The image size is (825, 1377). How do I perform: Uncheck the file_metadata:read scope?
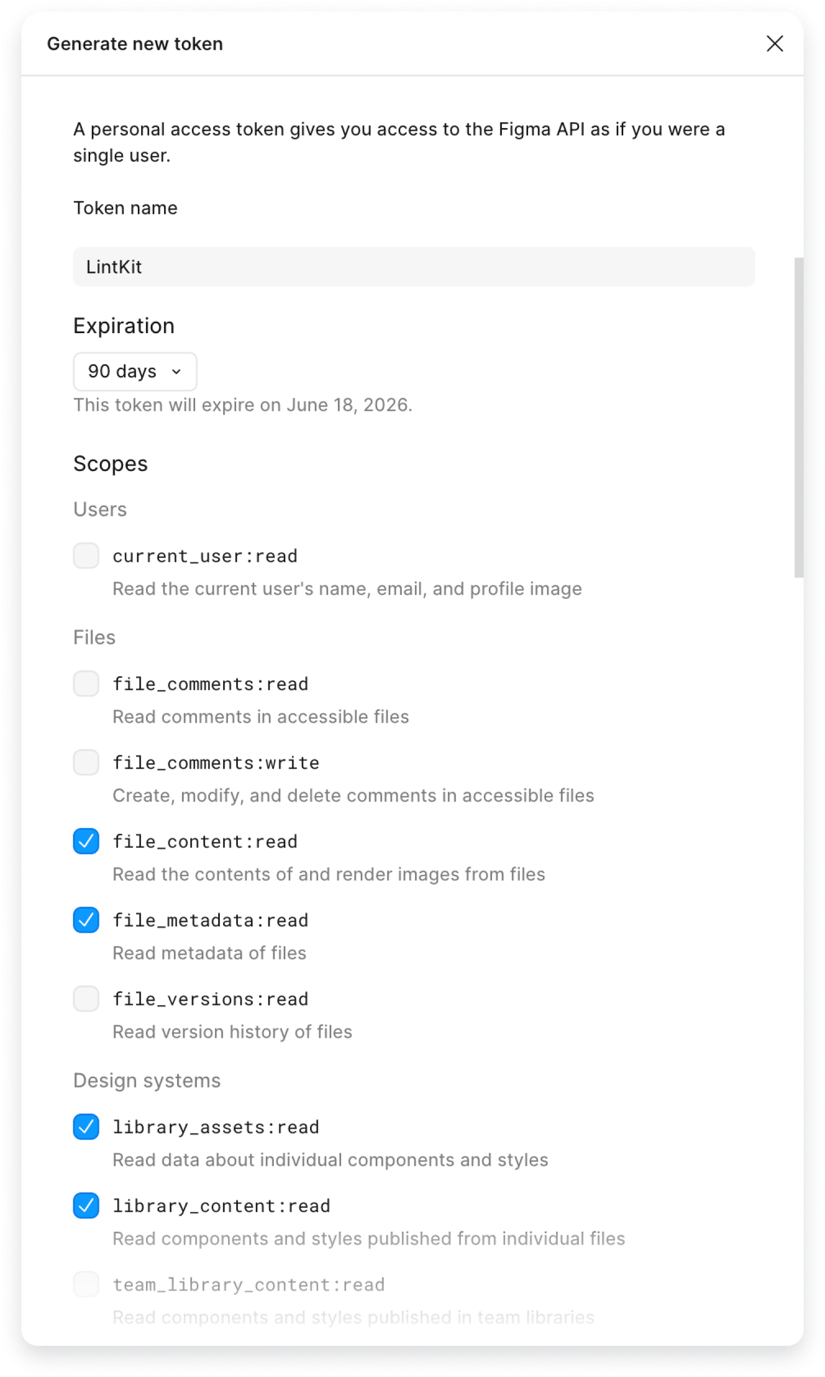pyautogui.click(x=86, y=920)
